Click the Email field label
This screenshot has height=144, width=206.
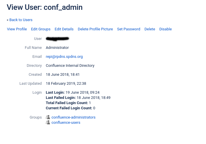[37, 57]
